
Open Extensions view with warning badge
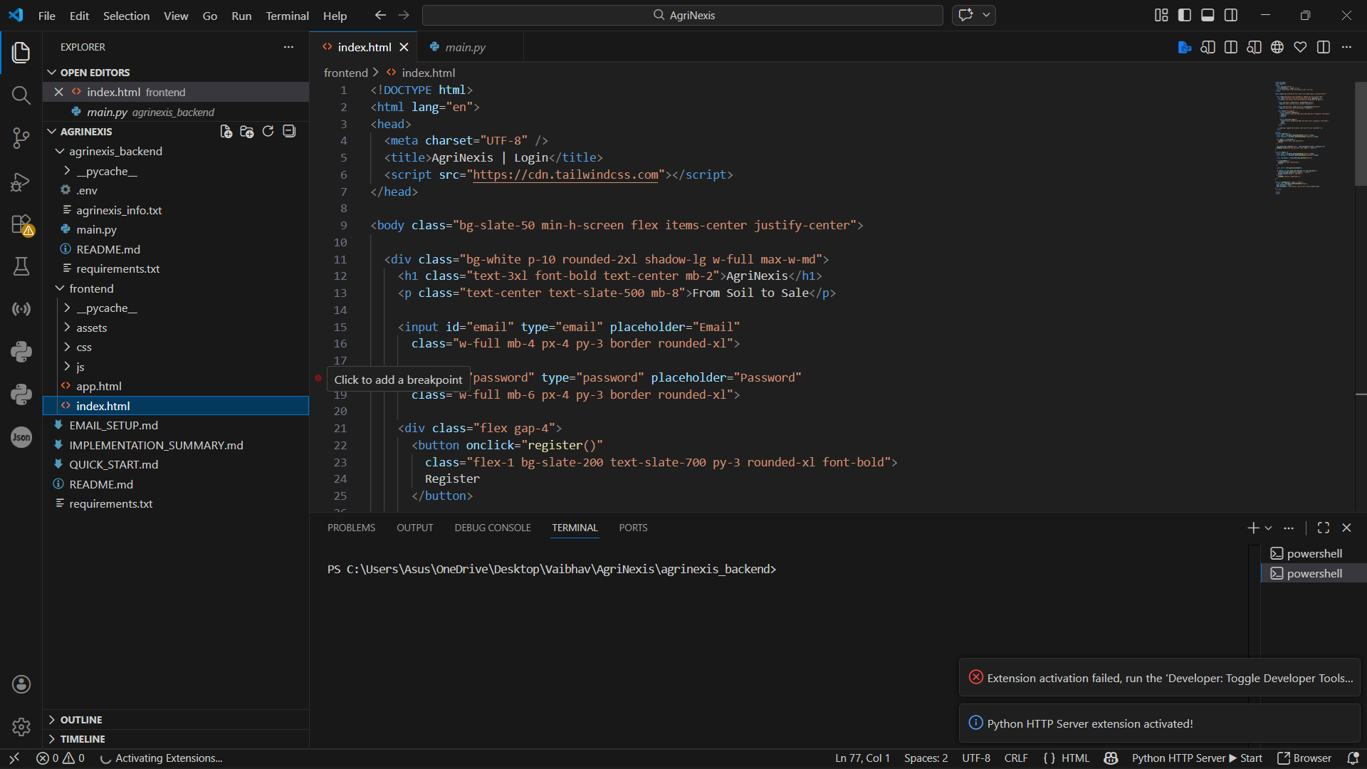pyautogui.click(x=21, y=224)
